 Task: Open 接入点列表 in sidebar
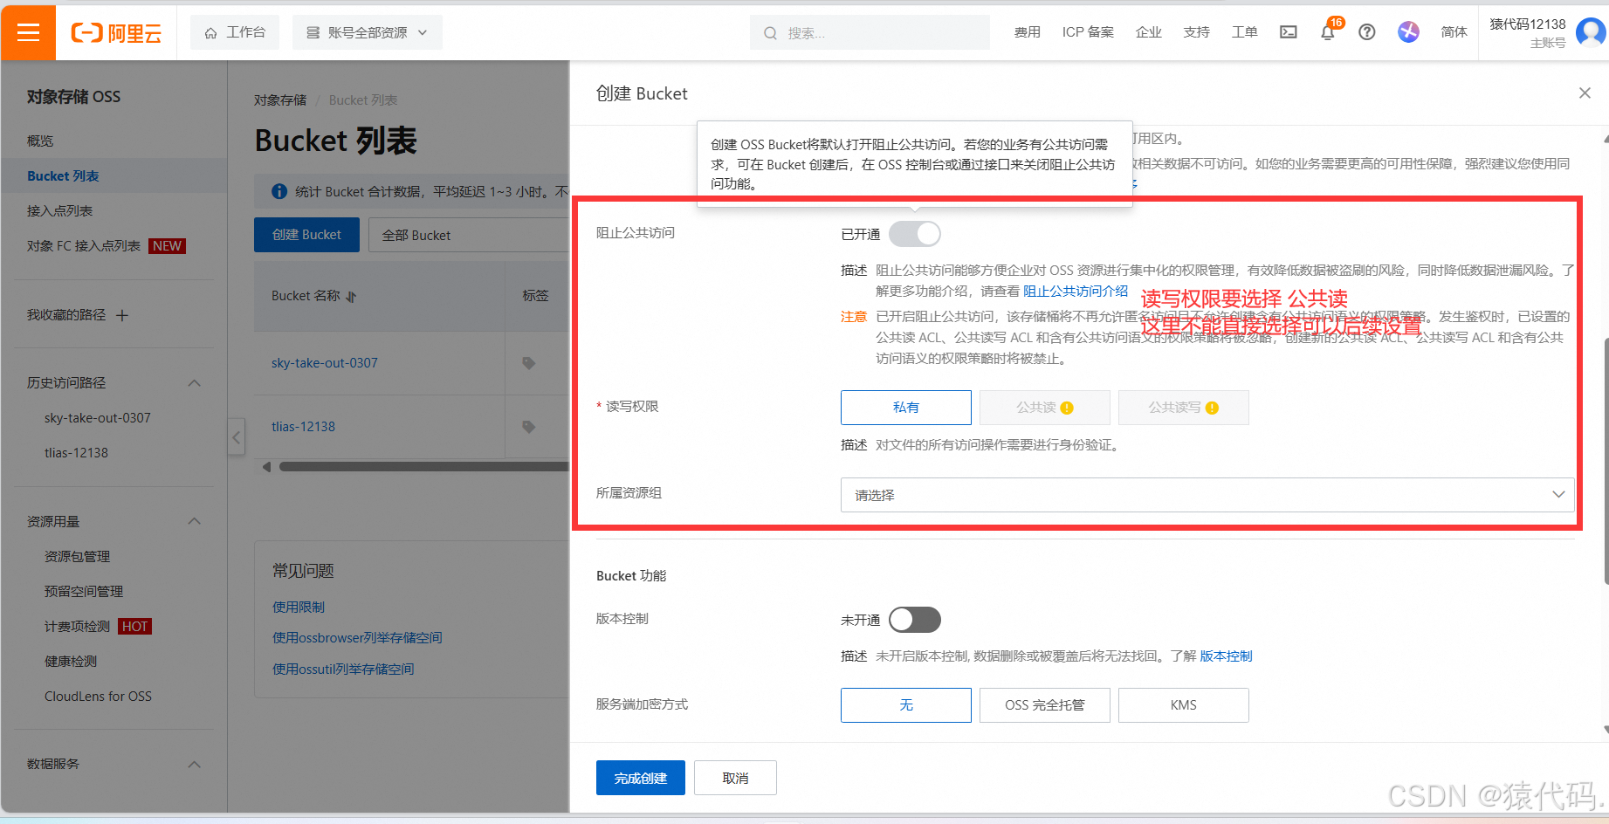point(59,210)
